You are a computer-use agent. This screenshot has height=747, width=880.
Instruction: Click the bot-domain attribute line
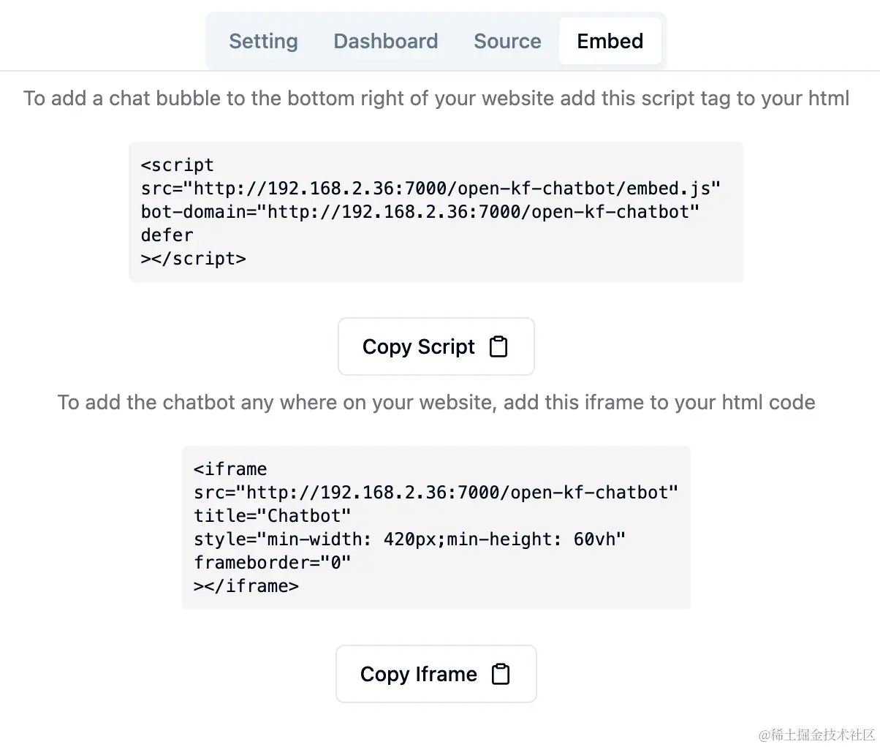(420, 212)
